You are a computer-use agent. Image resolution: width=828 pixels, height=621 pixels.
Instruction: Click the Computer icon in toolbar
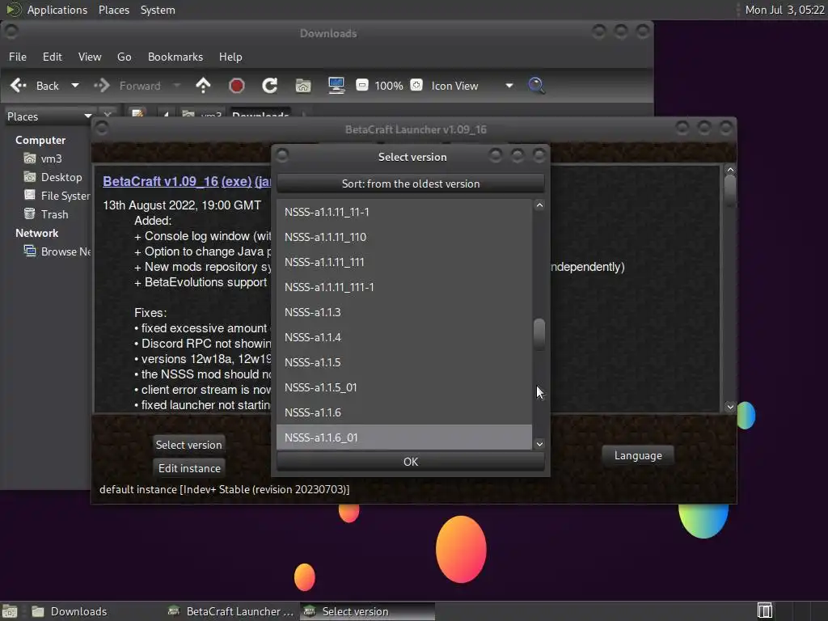click(336, 86)
